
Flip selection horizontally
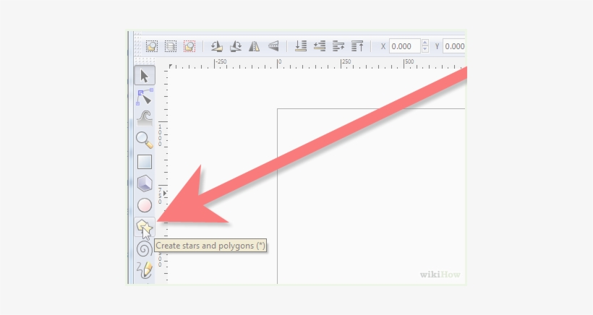[254, 46]
